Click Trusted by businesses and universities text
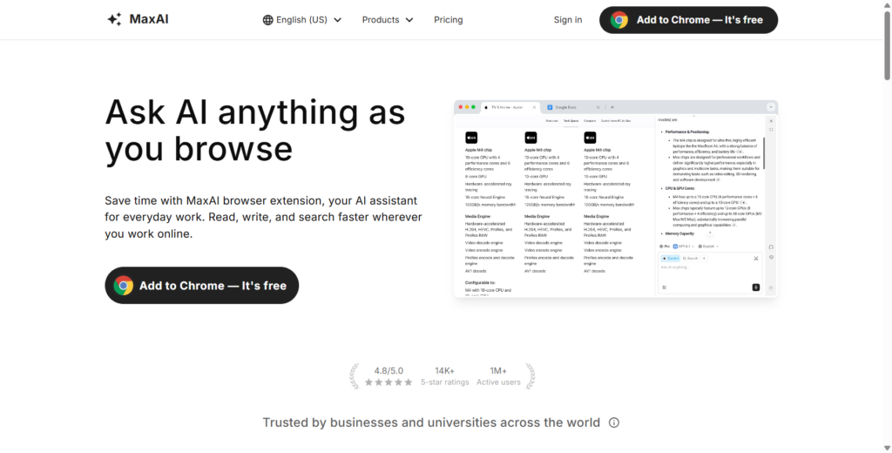Image resolution: width=892 pixels, height=453 pixels. (431, 423)
